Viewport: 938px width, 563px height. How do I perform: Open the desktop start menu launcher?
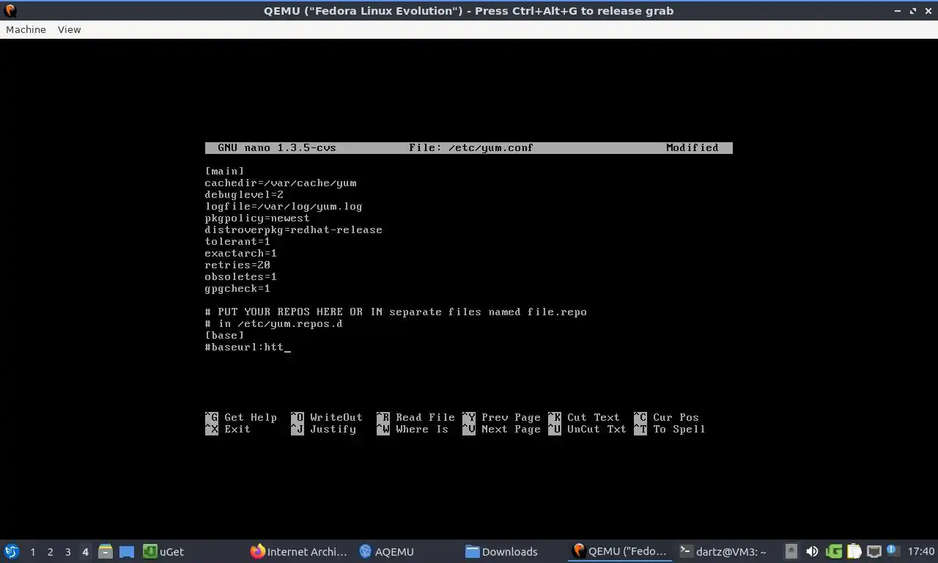tap(12, 551)
